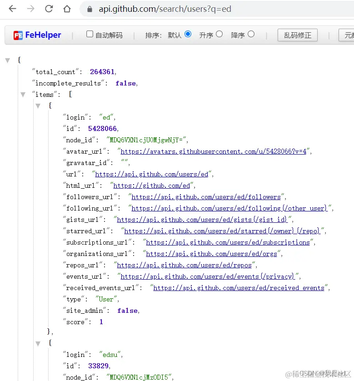
Task: Click the score value 1
Action: 101,322
